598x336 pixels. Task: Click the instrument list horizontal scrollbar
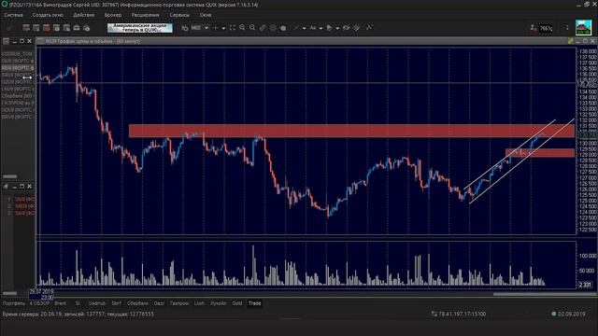coord(9,176)
